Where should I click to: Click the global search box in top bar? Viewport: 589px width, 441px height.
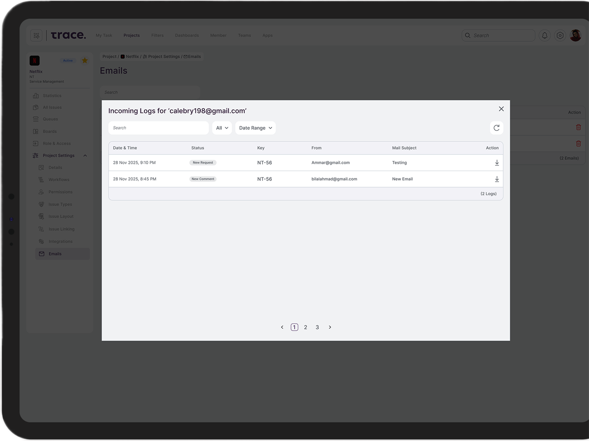pyautogui.click(x=499, y=35)
